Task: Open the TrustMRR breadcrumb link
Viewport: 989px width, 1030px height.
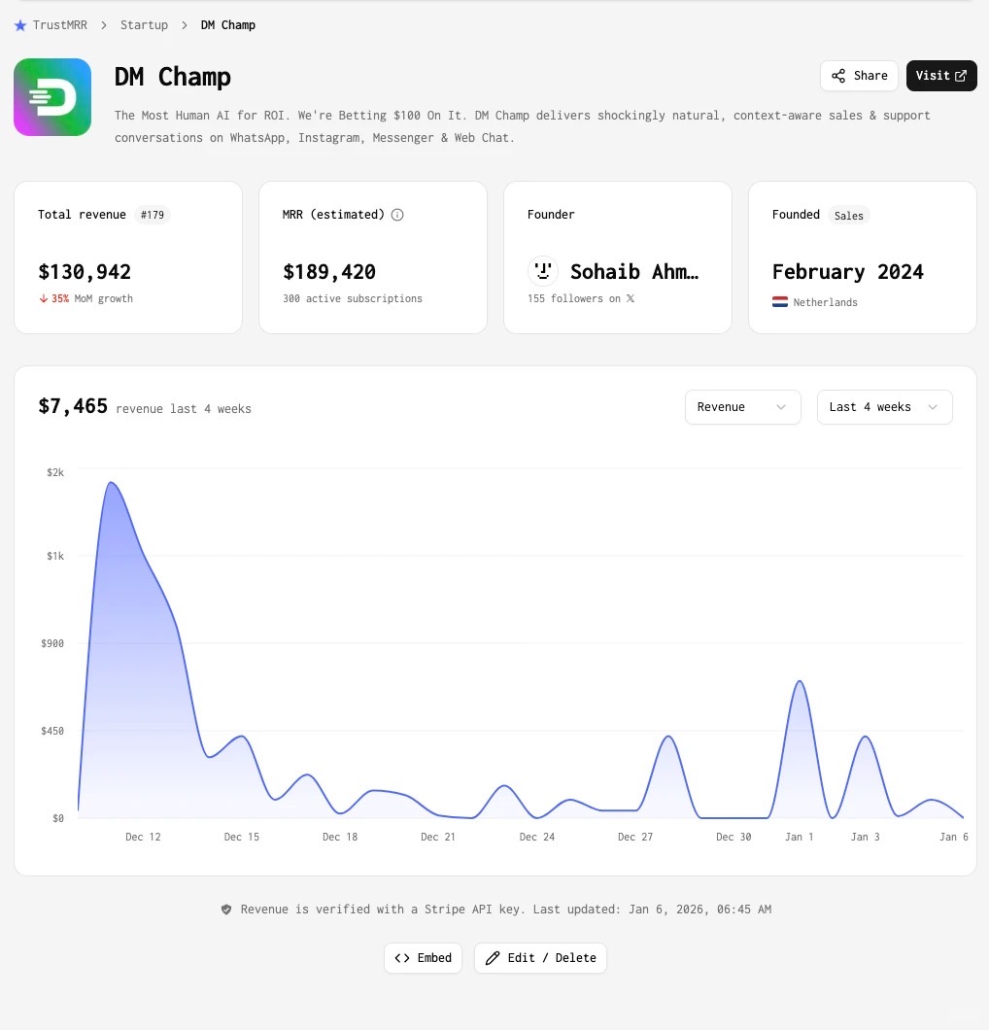Action: 60,25
